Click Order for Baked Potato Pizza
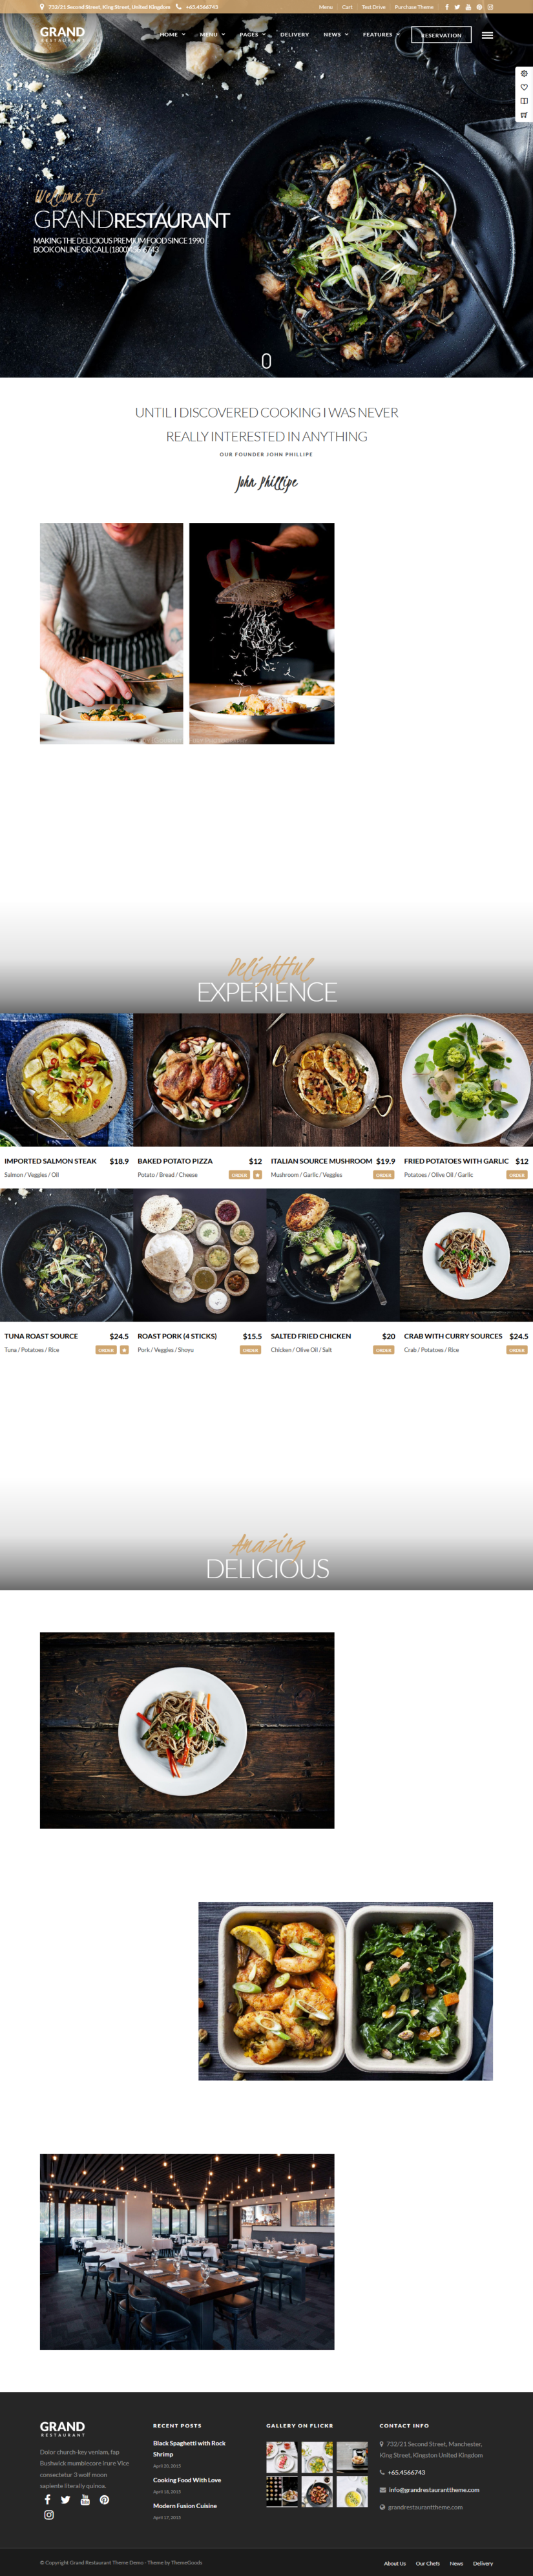 (x=239, y=1175)
